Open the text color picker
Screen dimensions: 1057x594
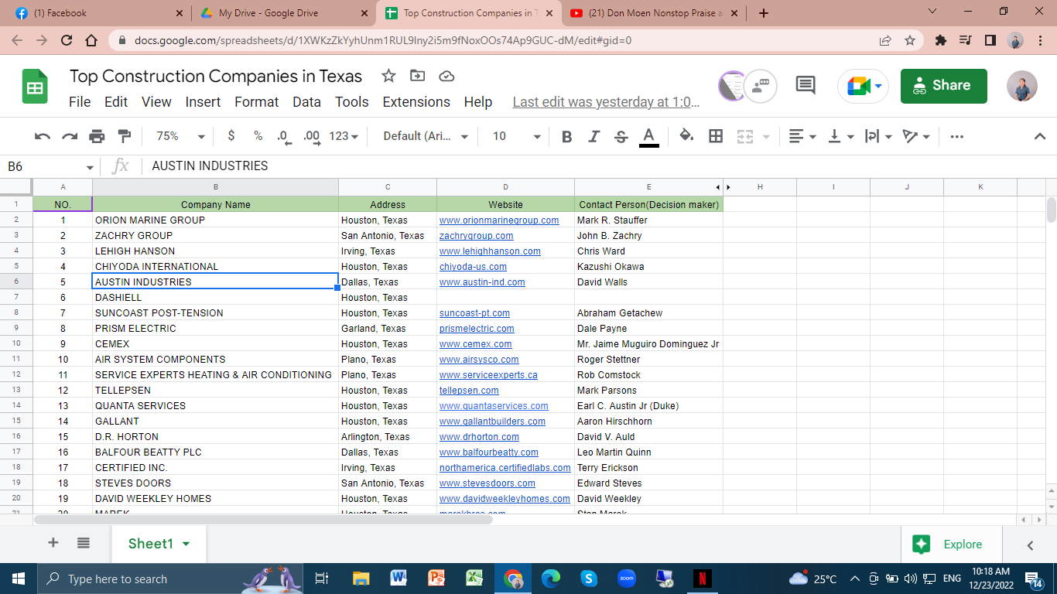649,136
